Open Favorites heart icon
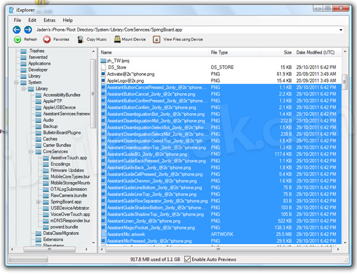The width and height of the screenshot is (357, 275). coord(47,39)
